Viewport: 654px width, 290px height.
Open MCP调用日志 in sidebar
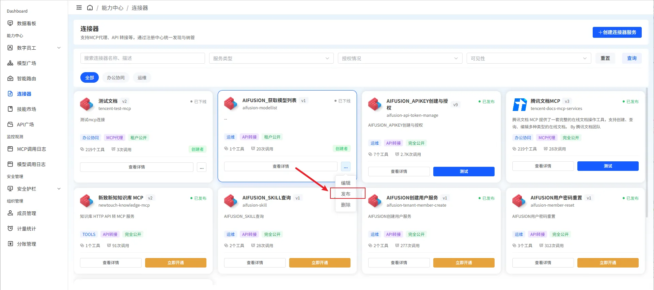point(32,149)
